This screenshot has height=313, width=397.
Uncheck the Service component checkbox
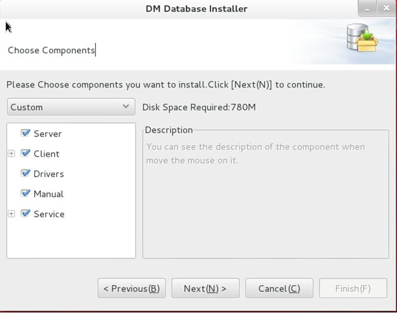pos(25,214)
